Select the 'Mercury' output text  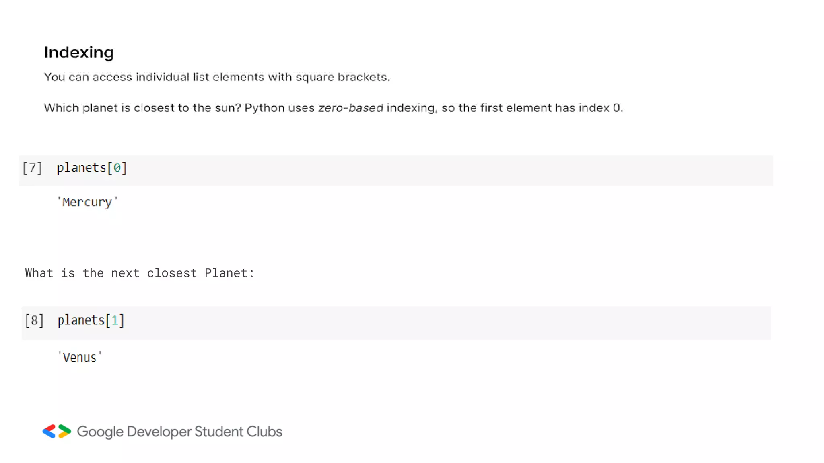coord(87,202)
